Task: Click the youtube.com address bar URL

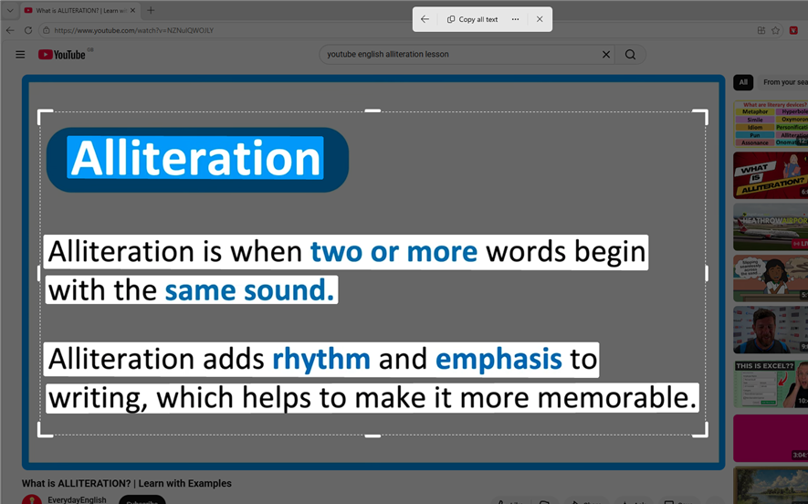Action: (134, 30)
